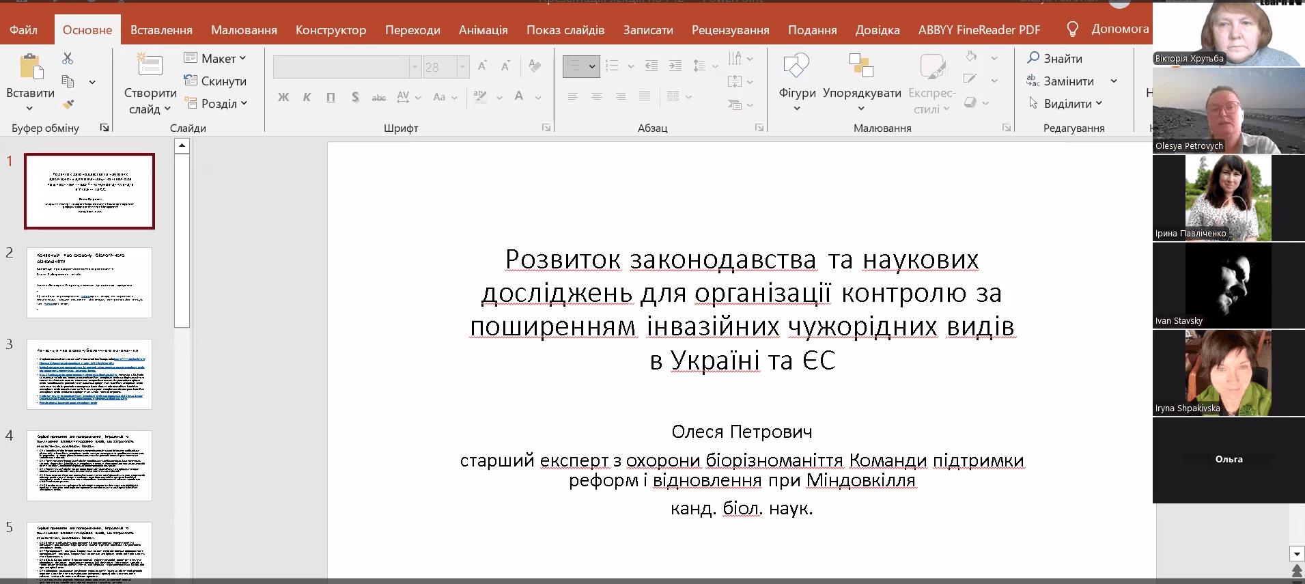The image size is (1305, 584).
Task: Expand the Макет layout dropdown
Action: pos(215,59)
